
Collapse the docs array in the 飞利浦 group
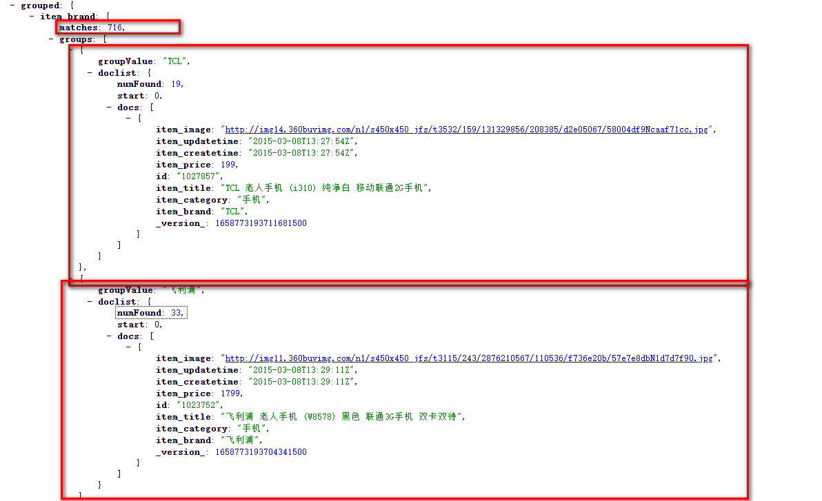[x=110, y=336]
